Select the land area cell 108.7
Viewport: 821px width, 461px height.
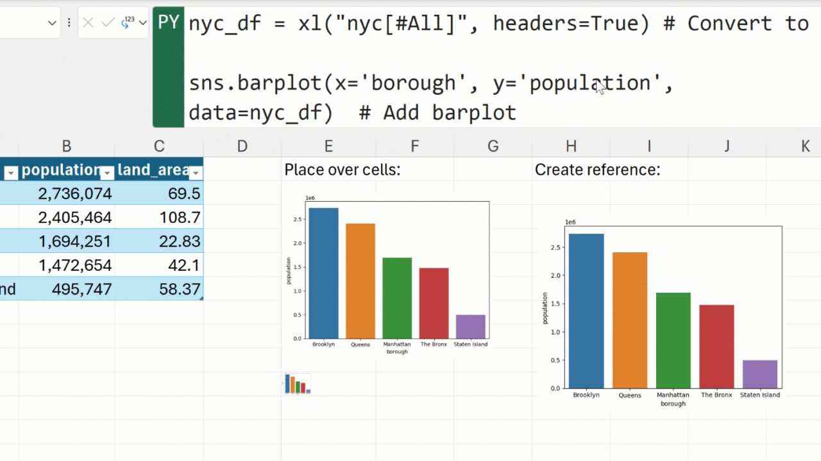(159, 218)
